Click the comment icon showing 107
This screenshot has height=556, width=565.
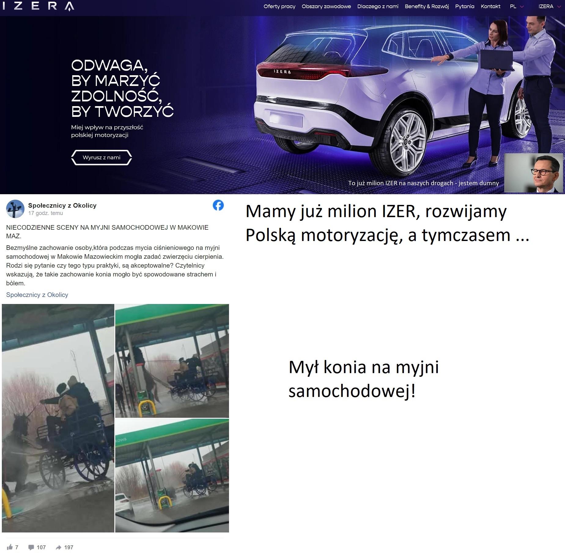pos(31,547)
